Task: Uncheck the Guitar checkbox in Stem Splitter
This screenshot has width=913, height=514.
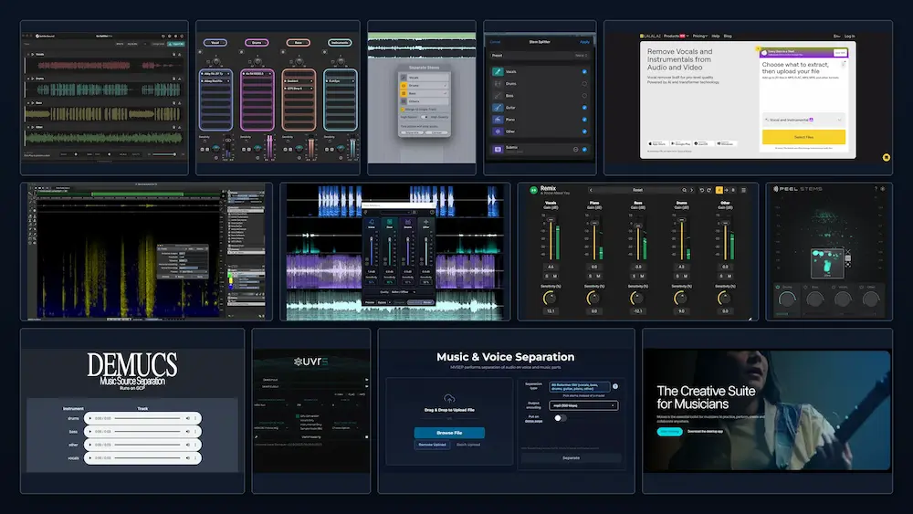Action: (x=584, y=108)
